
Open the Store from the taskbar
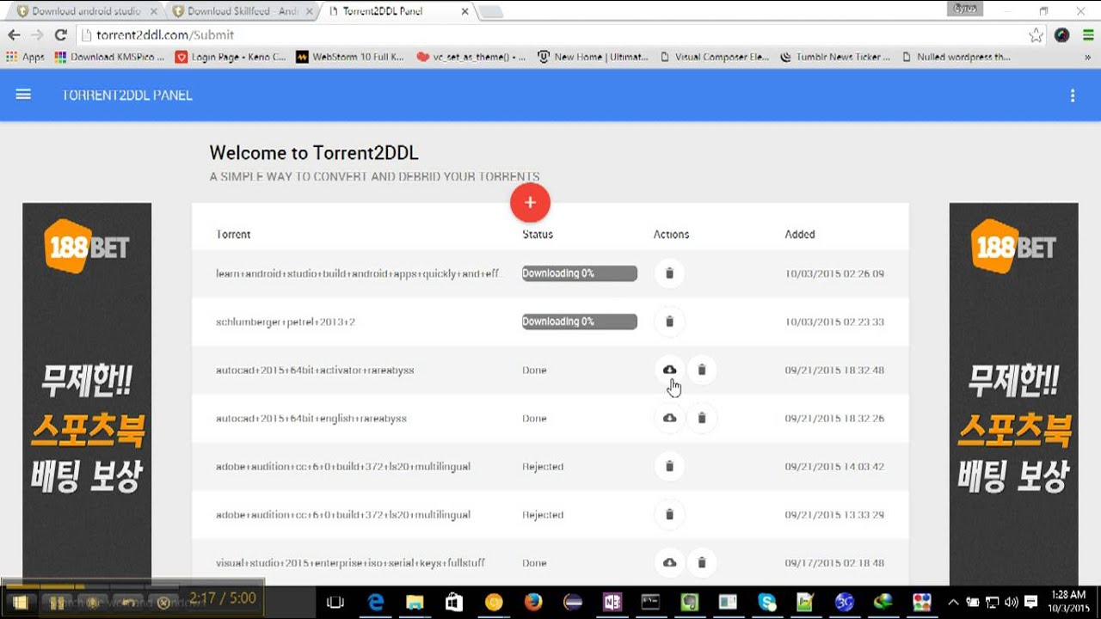point(454,603)
